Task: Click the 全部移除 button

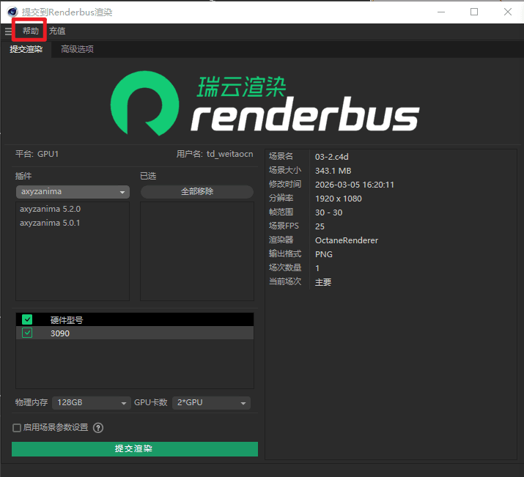Action: coord(197,191)
